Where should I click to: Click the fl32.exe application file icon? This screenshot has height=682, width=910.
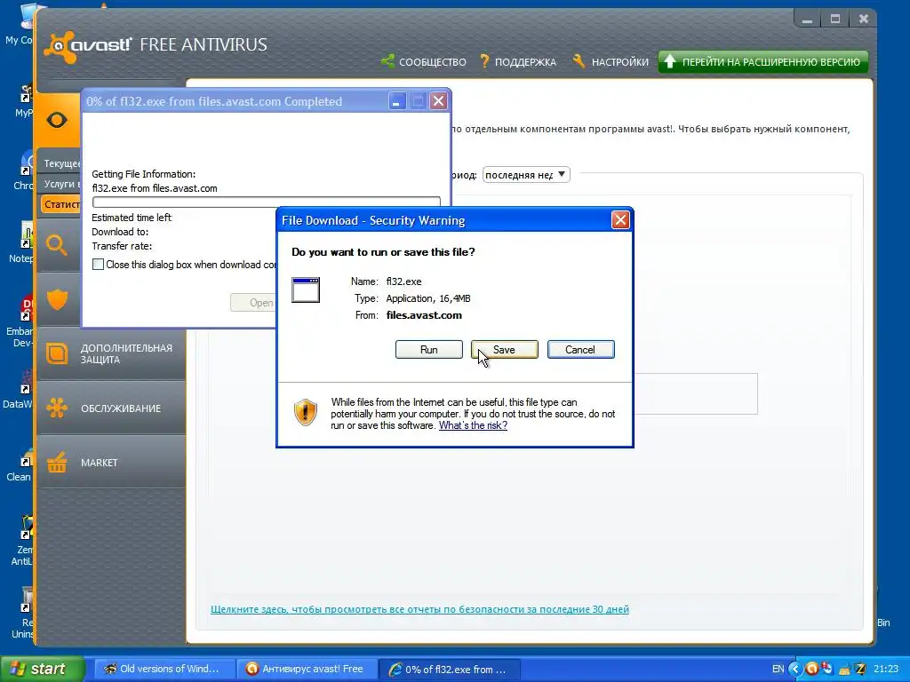(x=306, y=290)
